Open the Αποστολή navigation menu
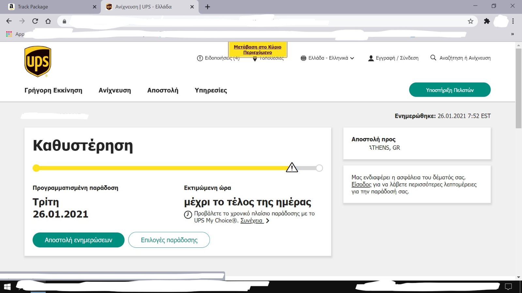522x293 pixels. tap(163, 91)
